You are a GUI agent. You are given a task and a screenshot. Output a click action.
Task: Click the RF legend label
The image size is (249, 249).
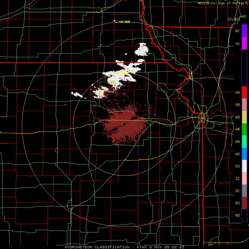237,31
